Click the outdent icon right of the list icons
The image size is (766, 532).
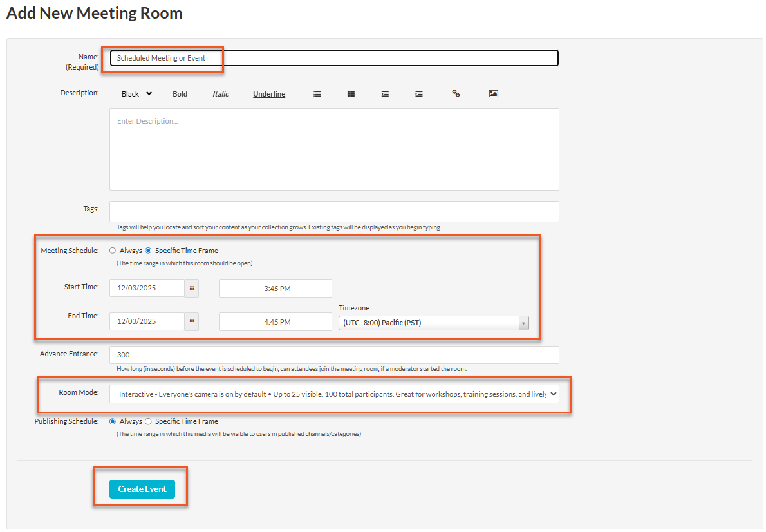[x=385, y=94]
